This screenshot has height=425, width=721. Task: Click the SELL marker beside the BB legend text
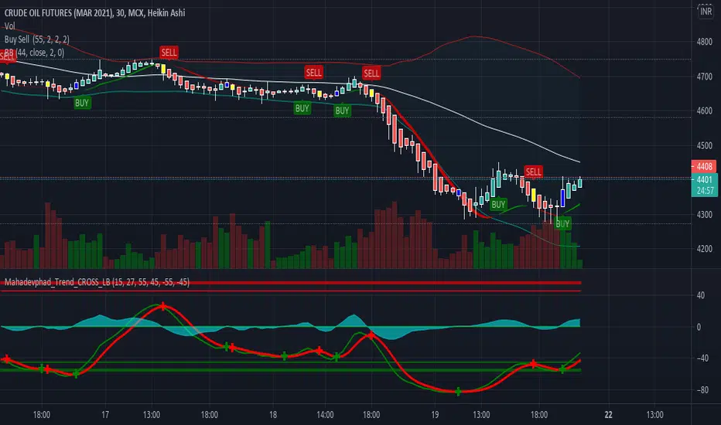[8, 56]
